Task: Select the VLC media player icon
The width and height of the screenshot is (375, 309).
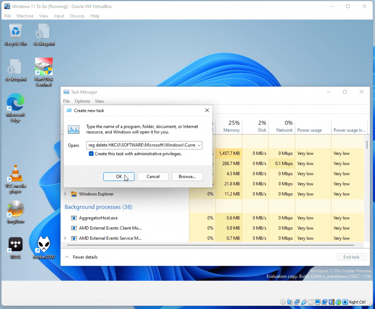Action: pos(15,174)
